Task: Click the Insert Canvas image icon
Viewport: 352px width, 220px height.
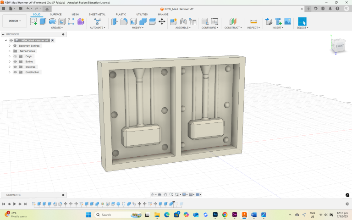Action: click(287, 22)
